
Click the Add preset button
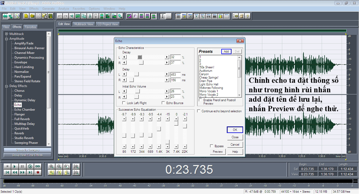click(x=226, y=52)
